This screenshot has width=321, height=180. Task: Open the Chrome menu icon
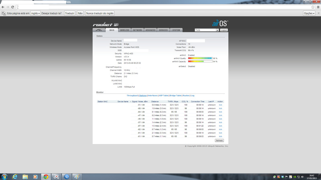click(x=318, y=7)
